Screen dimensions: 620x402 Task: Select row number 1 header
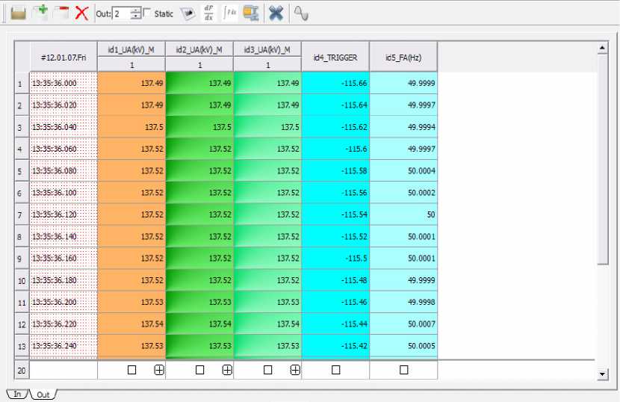(22, 84)
